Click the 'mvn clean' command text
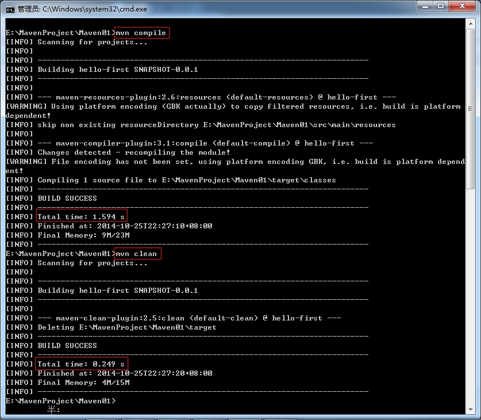 point(136,254)
